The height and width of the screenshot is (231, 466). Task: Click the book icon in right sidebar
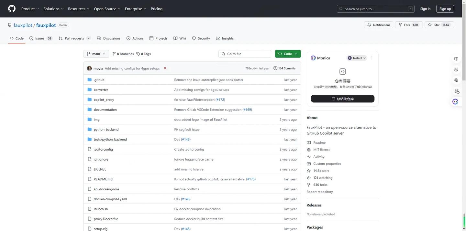(456, 59)
